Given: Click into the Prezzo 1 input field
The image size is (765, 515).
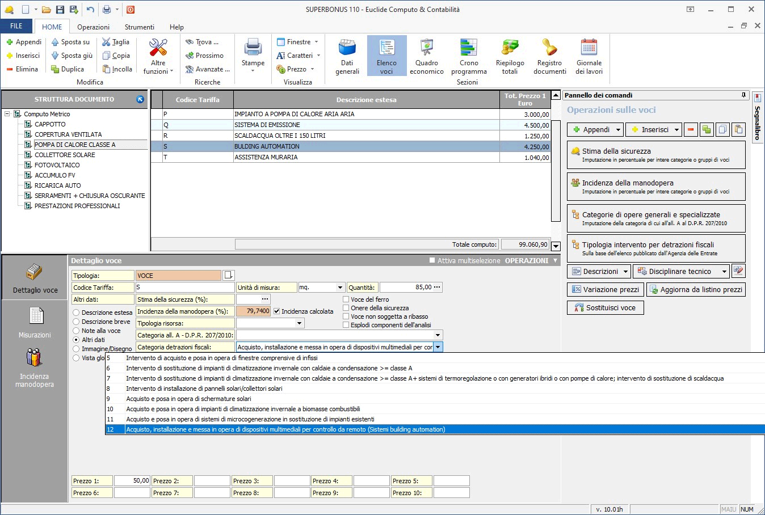Looking at the screenshot, I should point(132,481).
